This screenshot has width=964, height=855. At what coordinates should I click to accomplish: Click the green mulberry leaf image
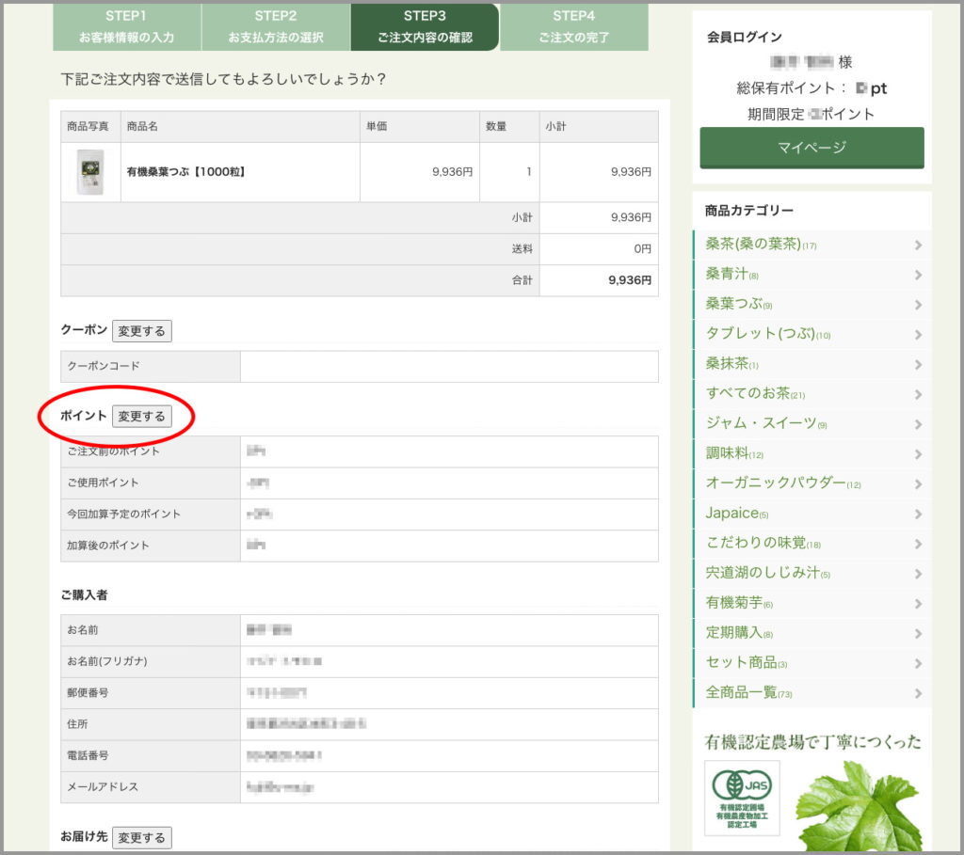click(x=857, y=805)
